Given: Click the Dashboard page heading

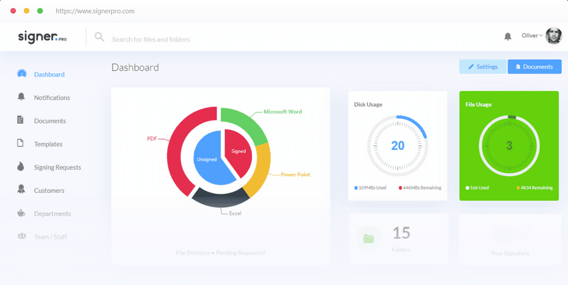Looking at the screenshot, I should pos(135,68).
